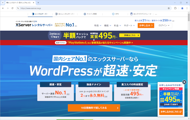The image size is (190, 120).
Task: Expand the 特長 dropdown menu
Action: (98, 25)
